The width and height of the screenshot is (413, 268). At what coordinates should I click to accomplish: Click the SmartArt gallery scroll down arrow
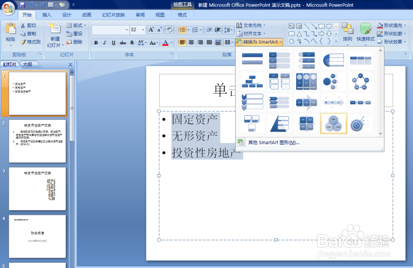(380, 134)
